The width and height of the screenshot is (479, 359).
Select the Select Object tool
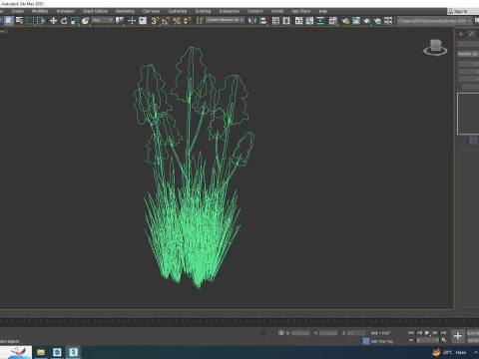pos(9,21)
